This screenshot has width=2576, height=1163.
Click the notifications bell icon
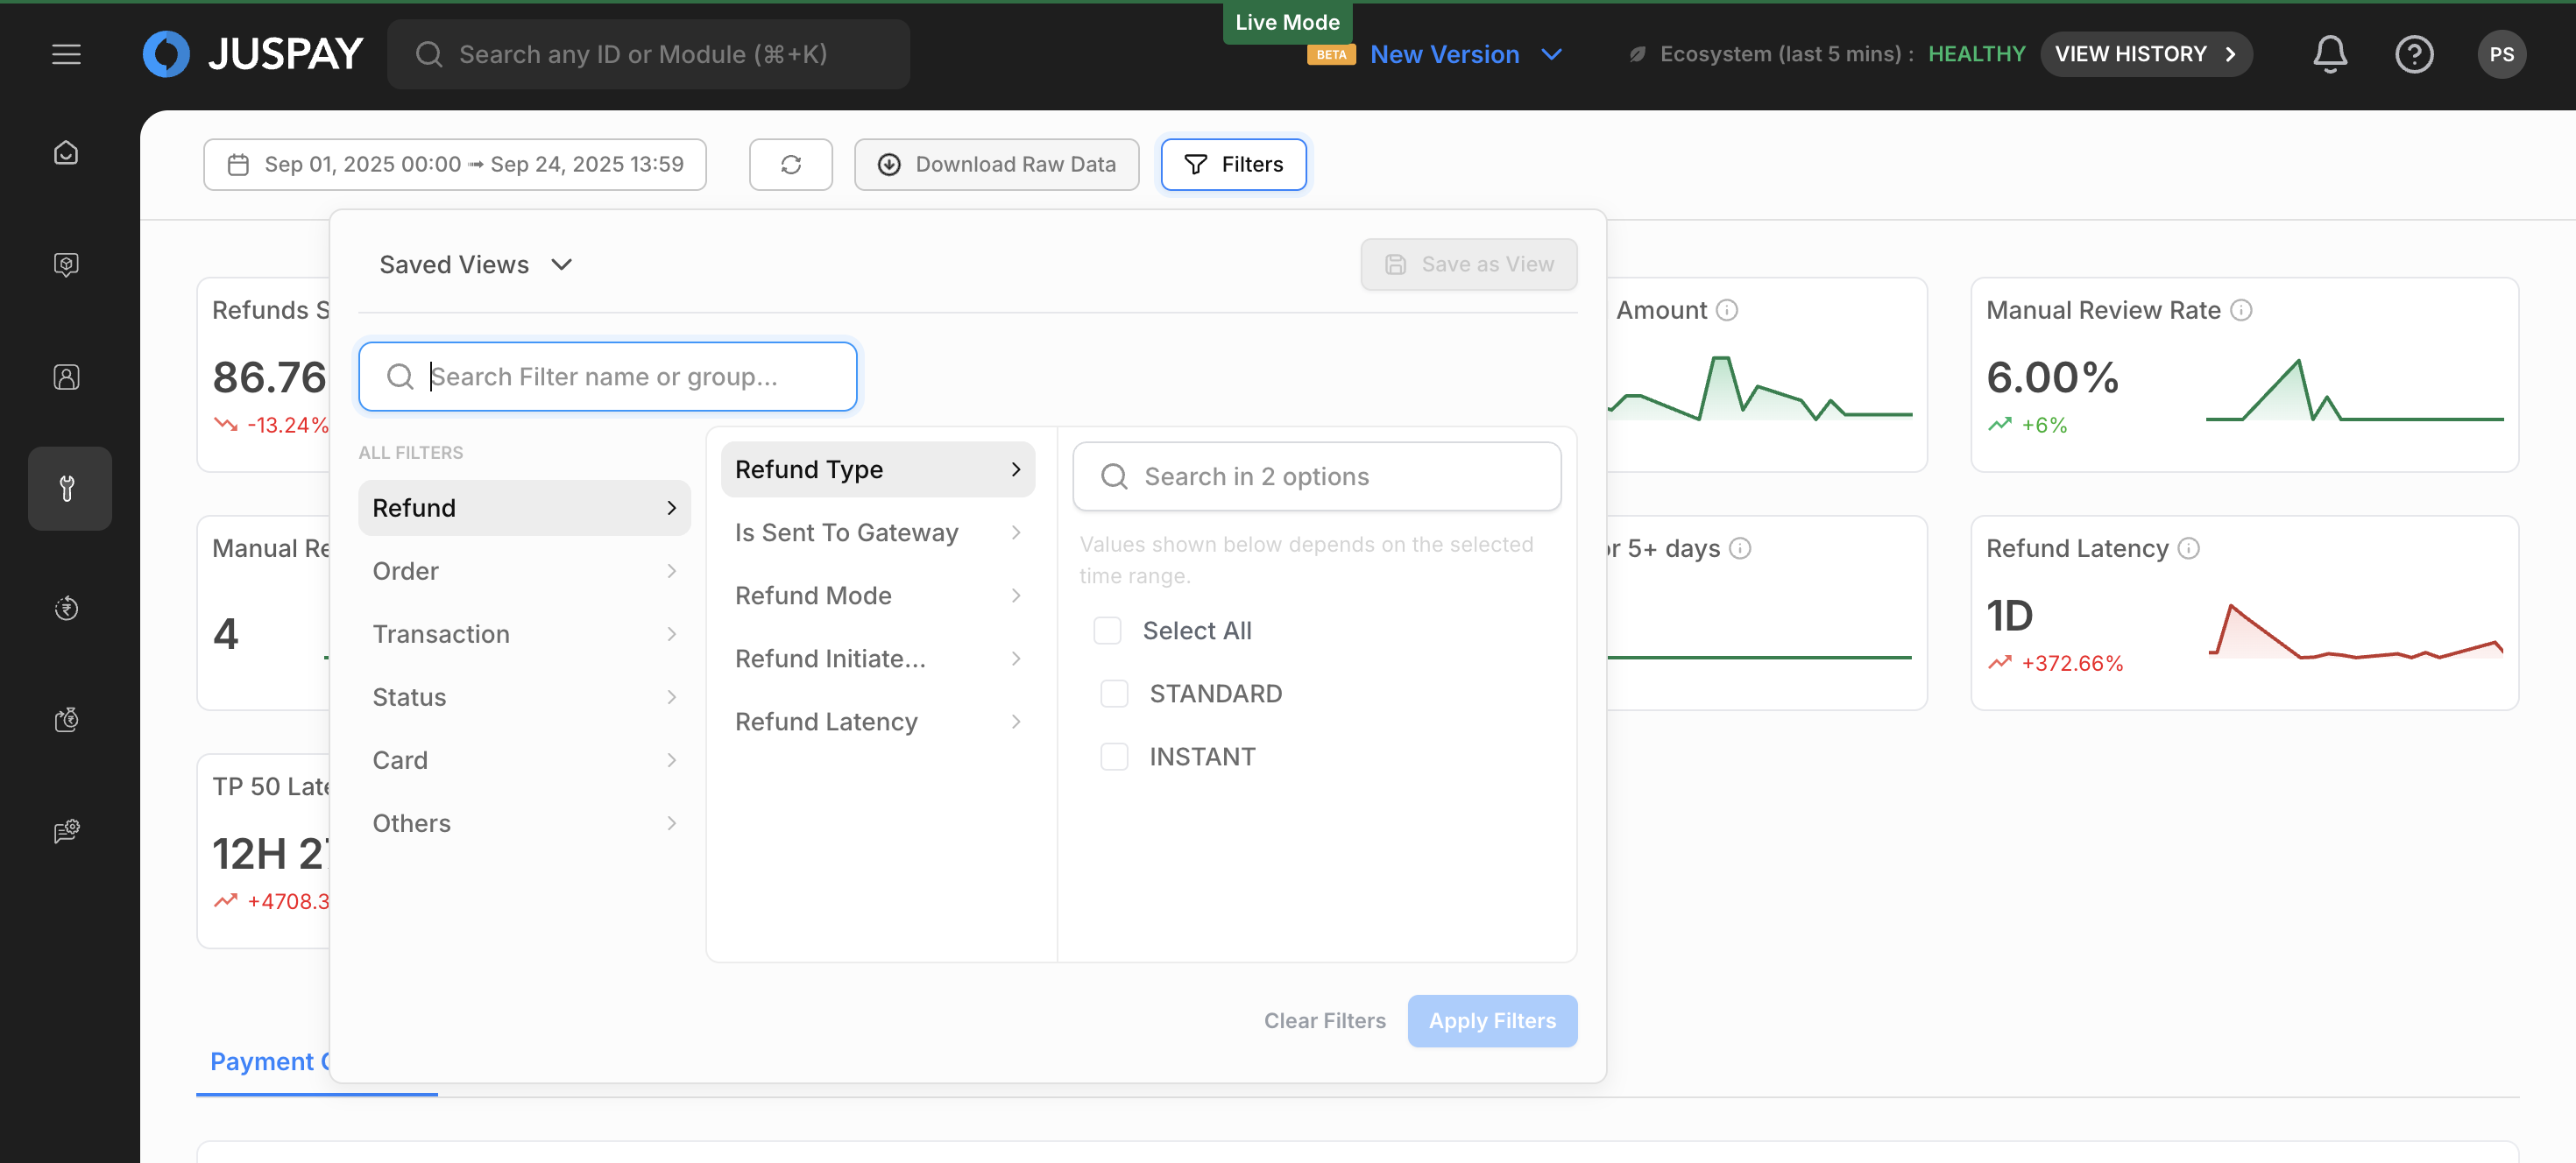click(x=2329, y=54)
